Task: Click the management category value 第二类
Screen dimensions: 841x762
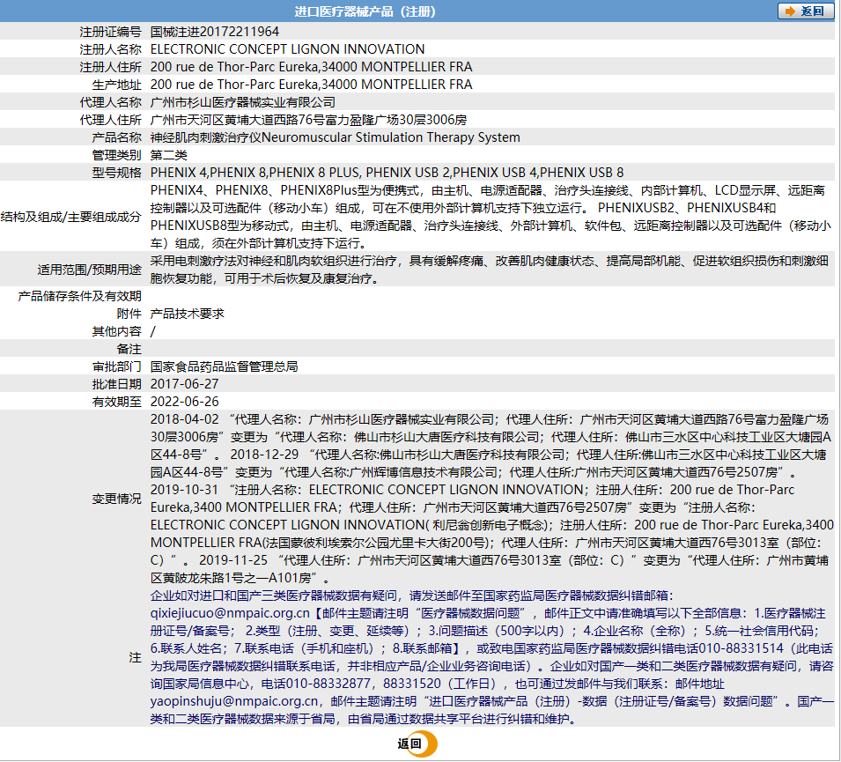Action: 169,155
